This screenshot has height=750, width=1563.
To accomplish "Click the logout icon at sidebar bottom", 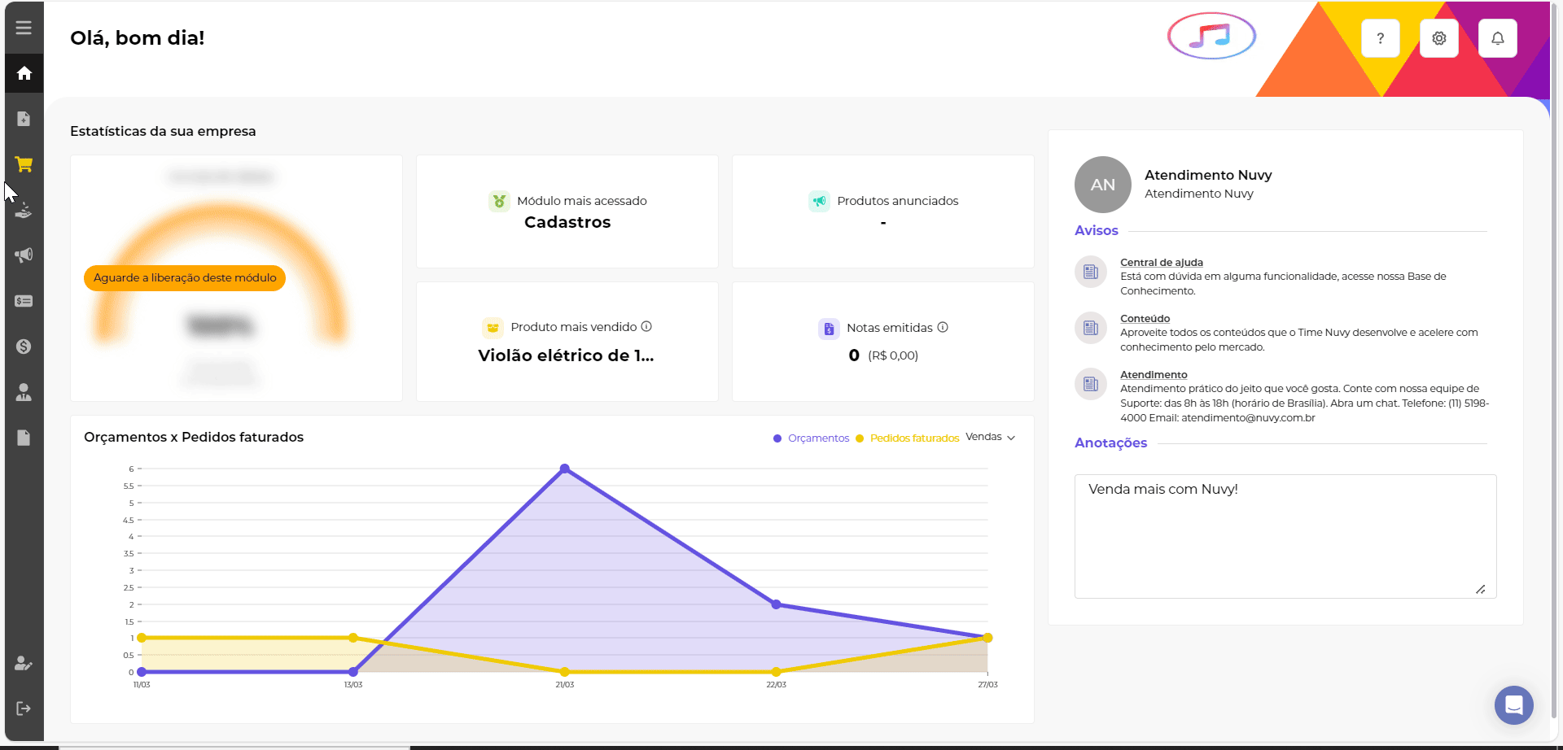I will tap(24, 709).
